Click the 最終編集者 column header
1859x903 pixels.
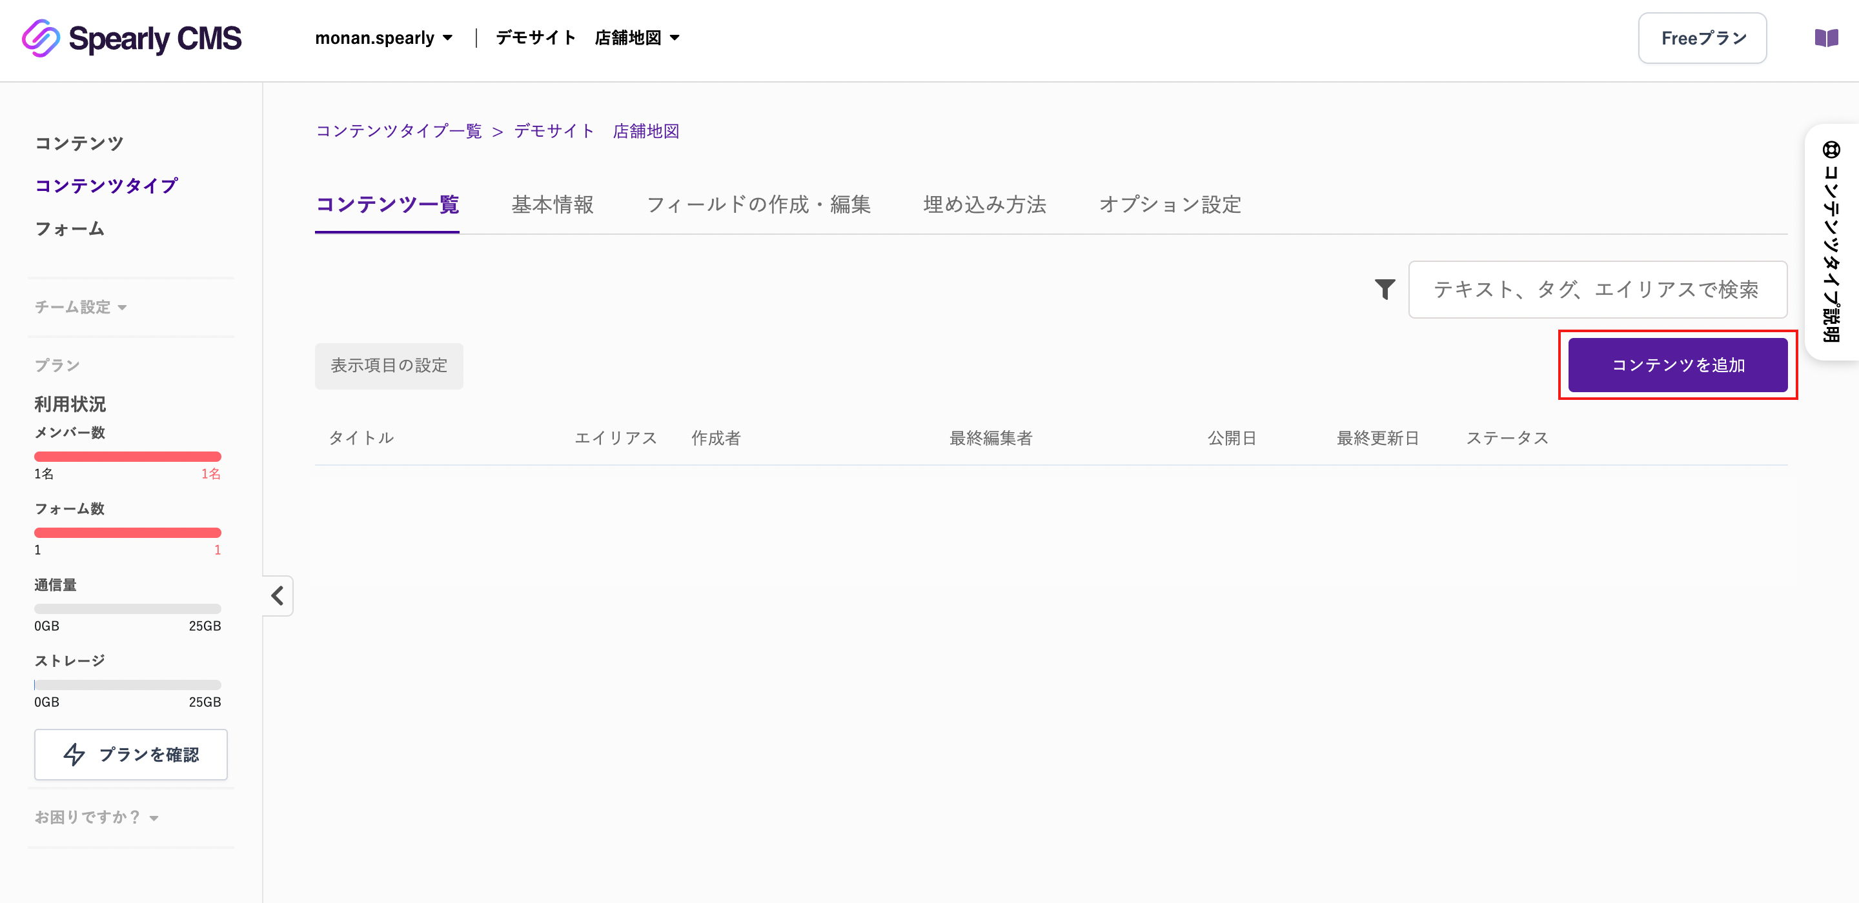pos(991,438)
